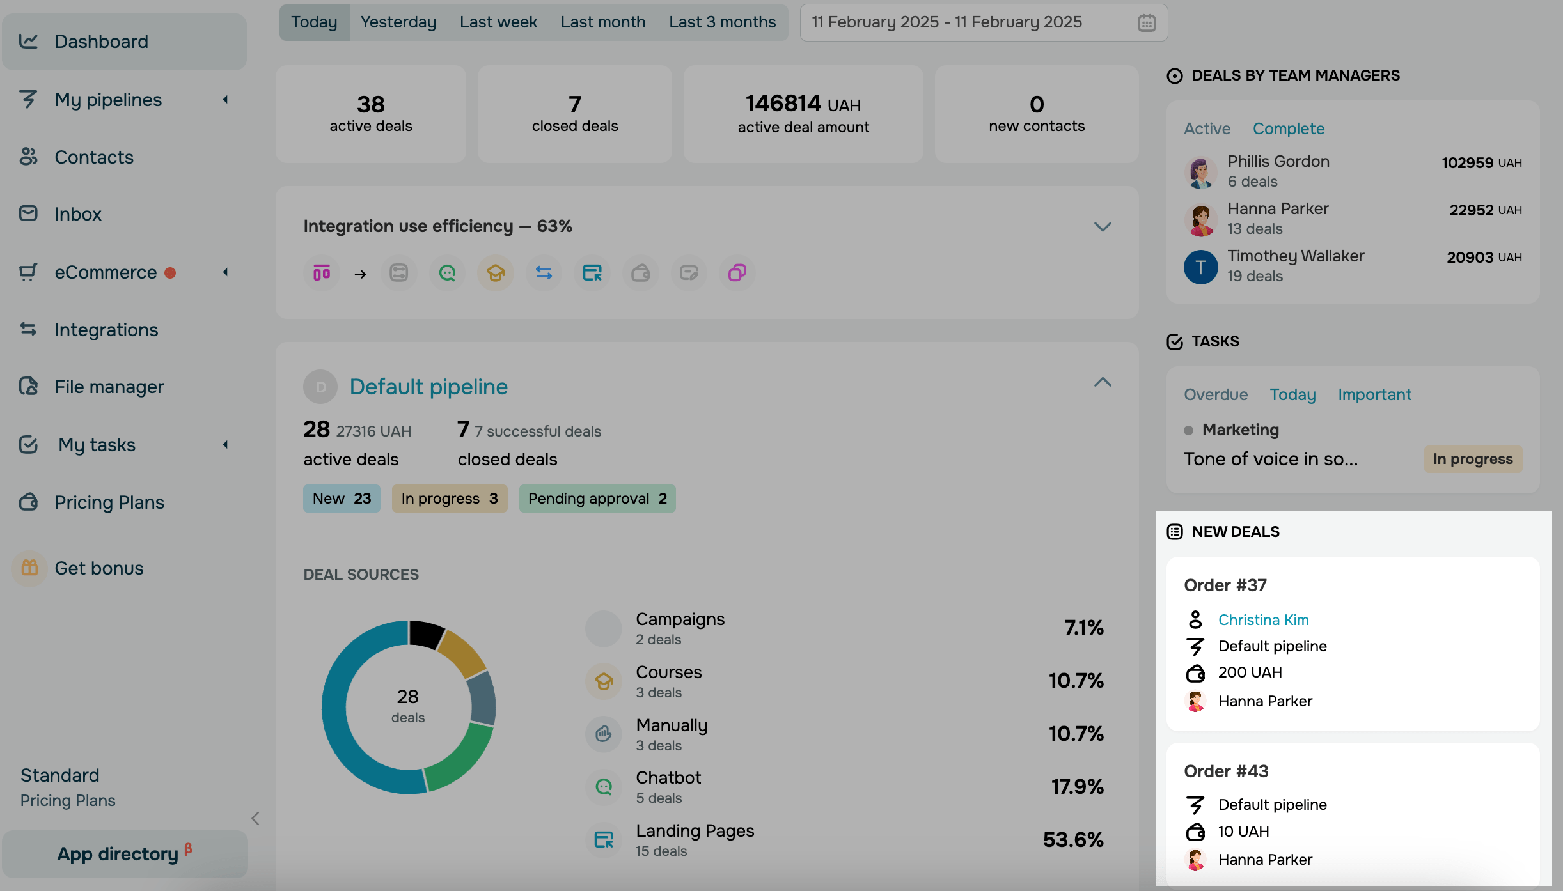
Task: Click the Get bonus gift icon
Action: pyautogui.click(x=29, y=568)
